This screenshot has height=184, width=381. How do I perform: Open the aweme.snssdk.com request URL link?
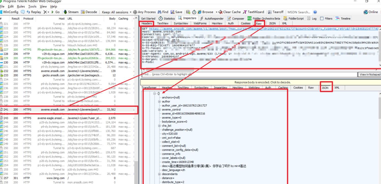[x=264, y=29]
